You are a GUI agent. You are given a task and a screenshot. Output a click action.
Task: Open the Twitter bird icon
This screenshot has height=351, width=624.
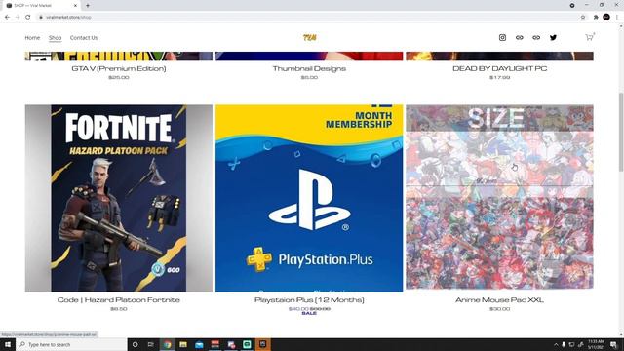coord(553,37)
